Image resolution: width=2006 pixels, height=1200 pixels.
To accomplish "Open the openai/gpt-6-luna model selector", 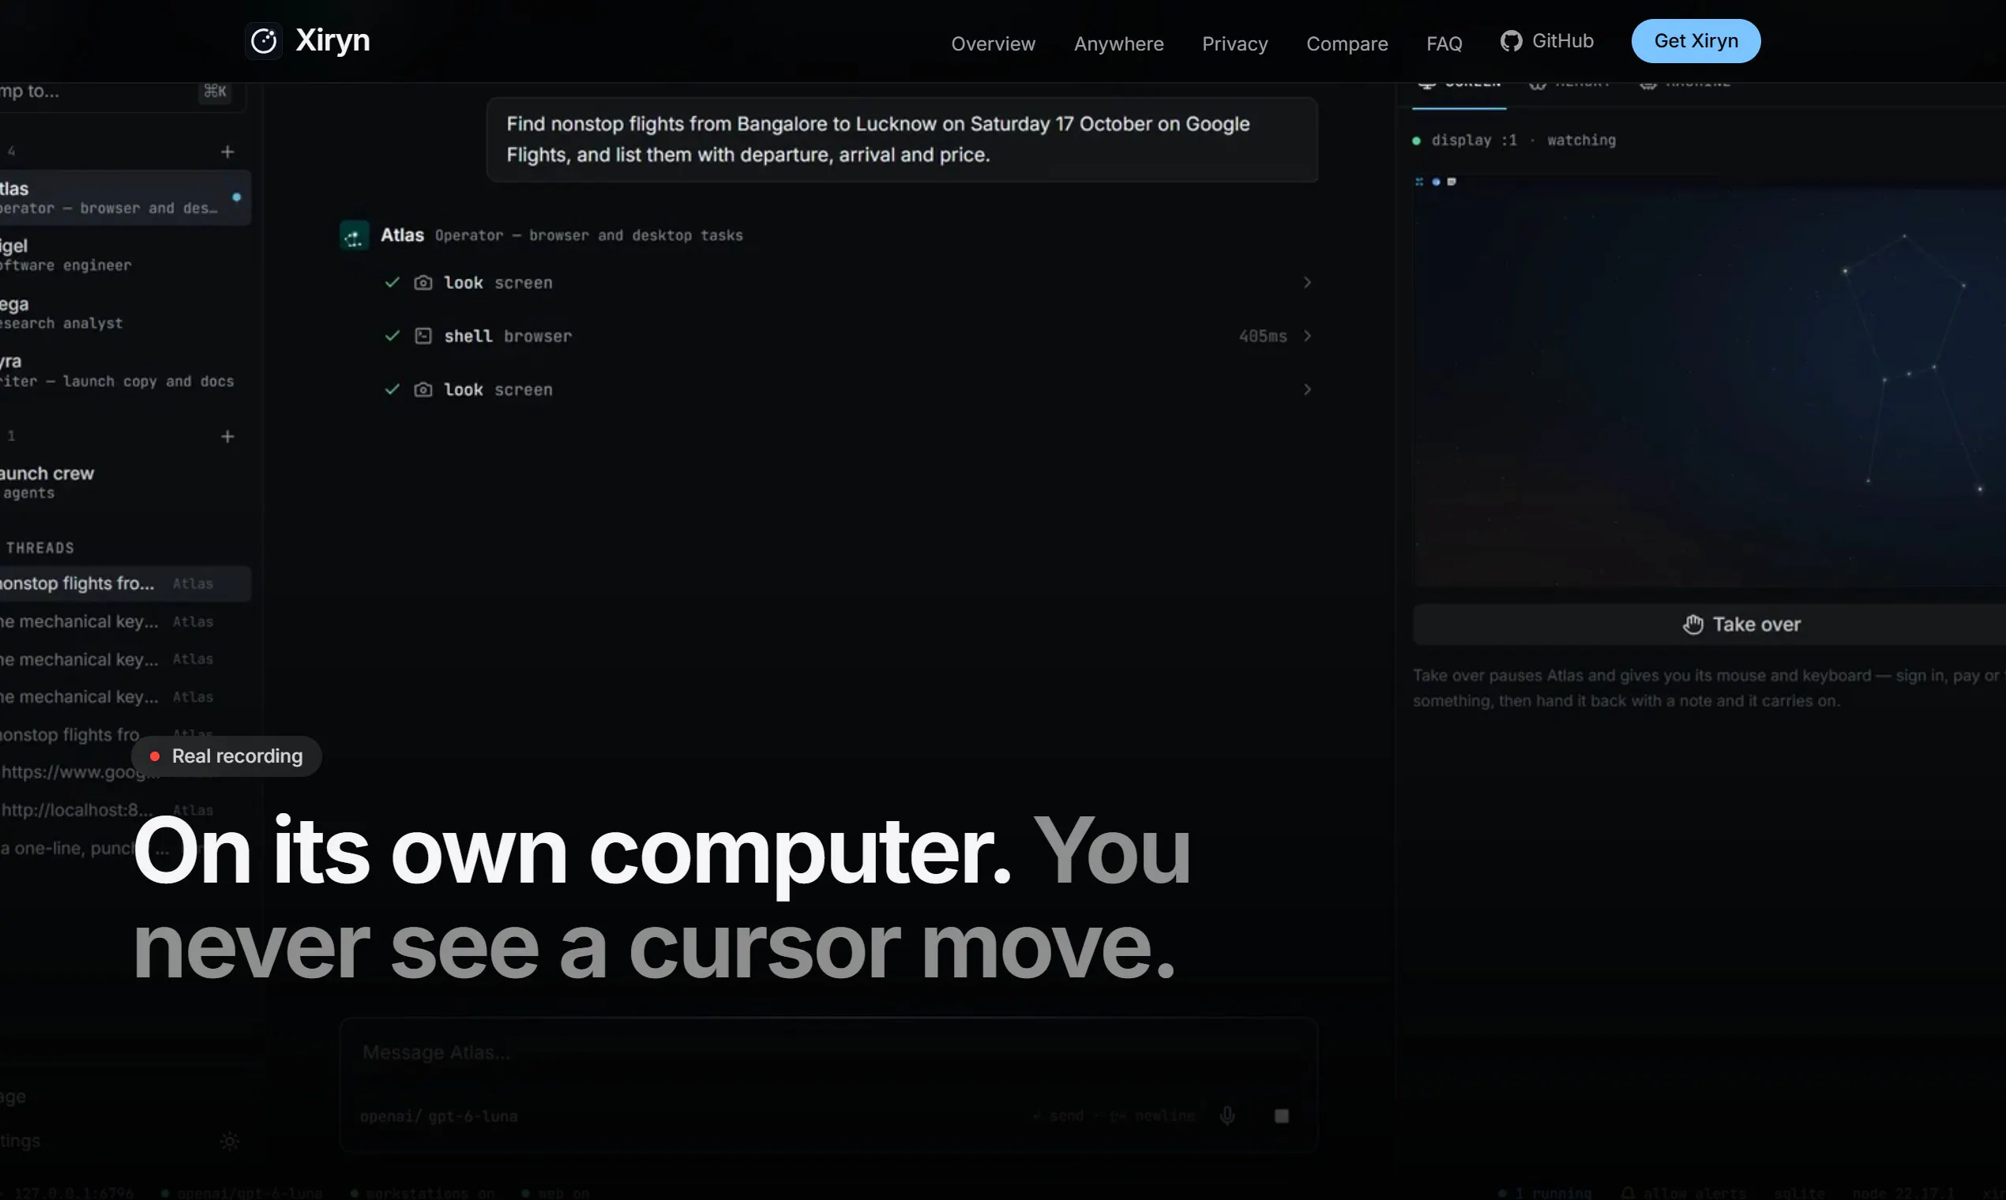I will pos(439,1117).
